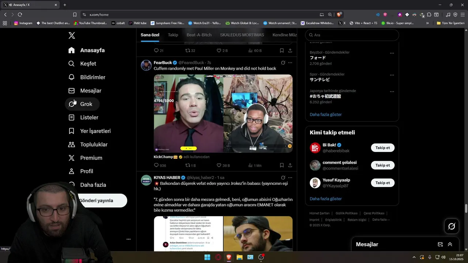Open a new browser tab
The height and width of the screenshot is (263, 468).
65,5
